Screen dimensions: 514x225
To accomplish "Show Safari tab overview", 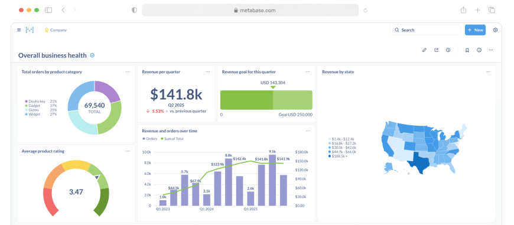I will point(492,10).
